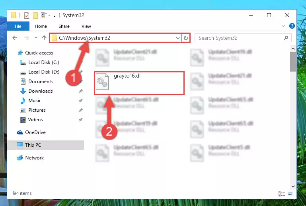The image size is (306, 206).
Task: Click the New Folder icon in title bar
Action: (35, 15)
